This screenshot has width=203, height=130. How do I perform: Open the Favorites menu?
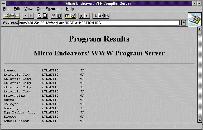pyautogui.click(x=54, y=9)
